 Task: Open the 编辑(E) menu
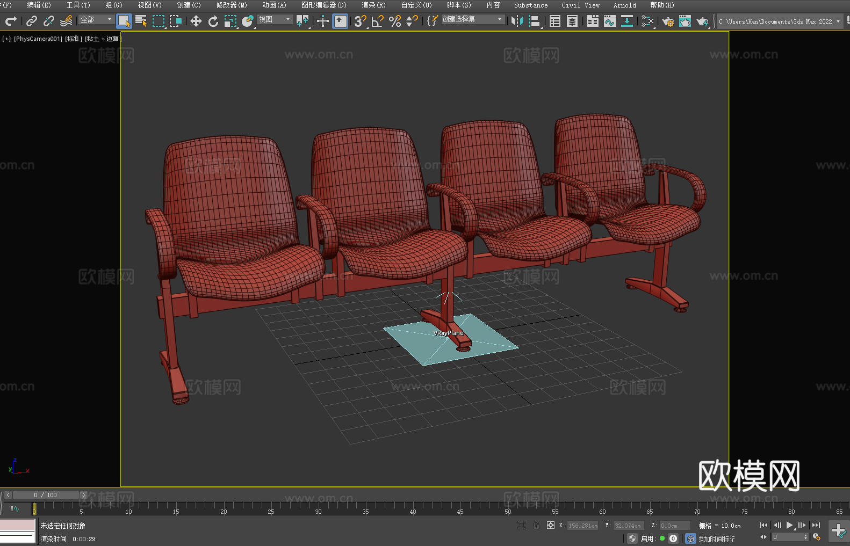(x=39, y=5)
